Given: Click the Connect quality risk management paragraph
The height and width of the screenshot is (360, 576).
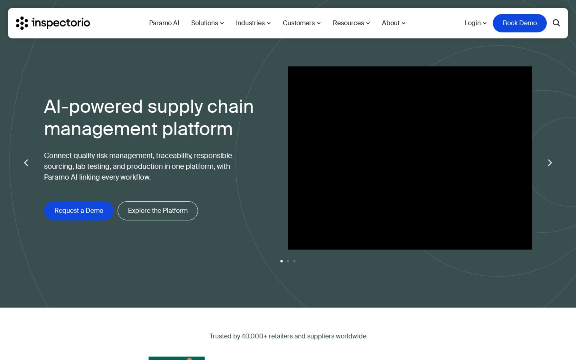Looking at the screenshot, I should (x=138, y=166).
